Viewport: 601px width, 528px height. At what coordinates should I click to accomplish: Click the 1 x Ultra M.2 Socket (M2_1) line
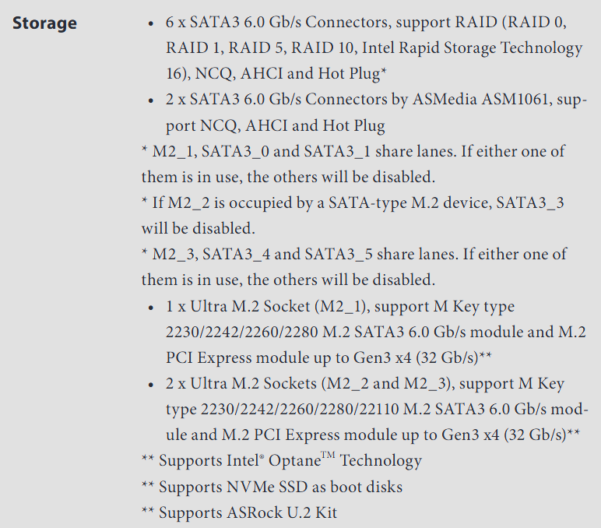click(340, 307)
